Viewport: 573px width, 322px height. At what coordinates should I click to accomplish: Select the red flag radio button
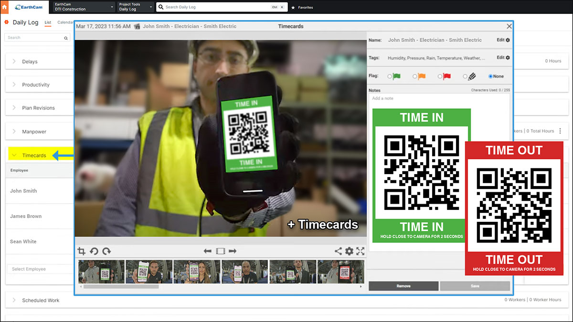(x=440, y=76)
